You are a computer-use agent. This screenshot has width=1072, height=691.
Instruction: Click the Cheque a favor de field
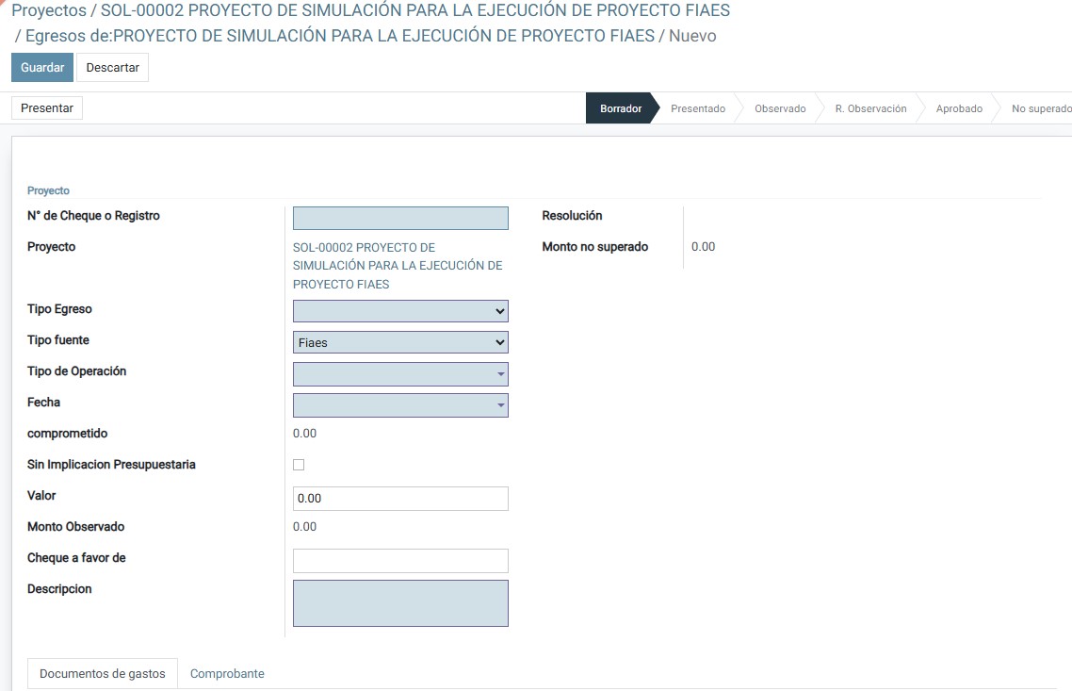point(400,561)
